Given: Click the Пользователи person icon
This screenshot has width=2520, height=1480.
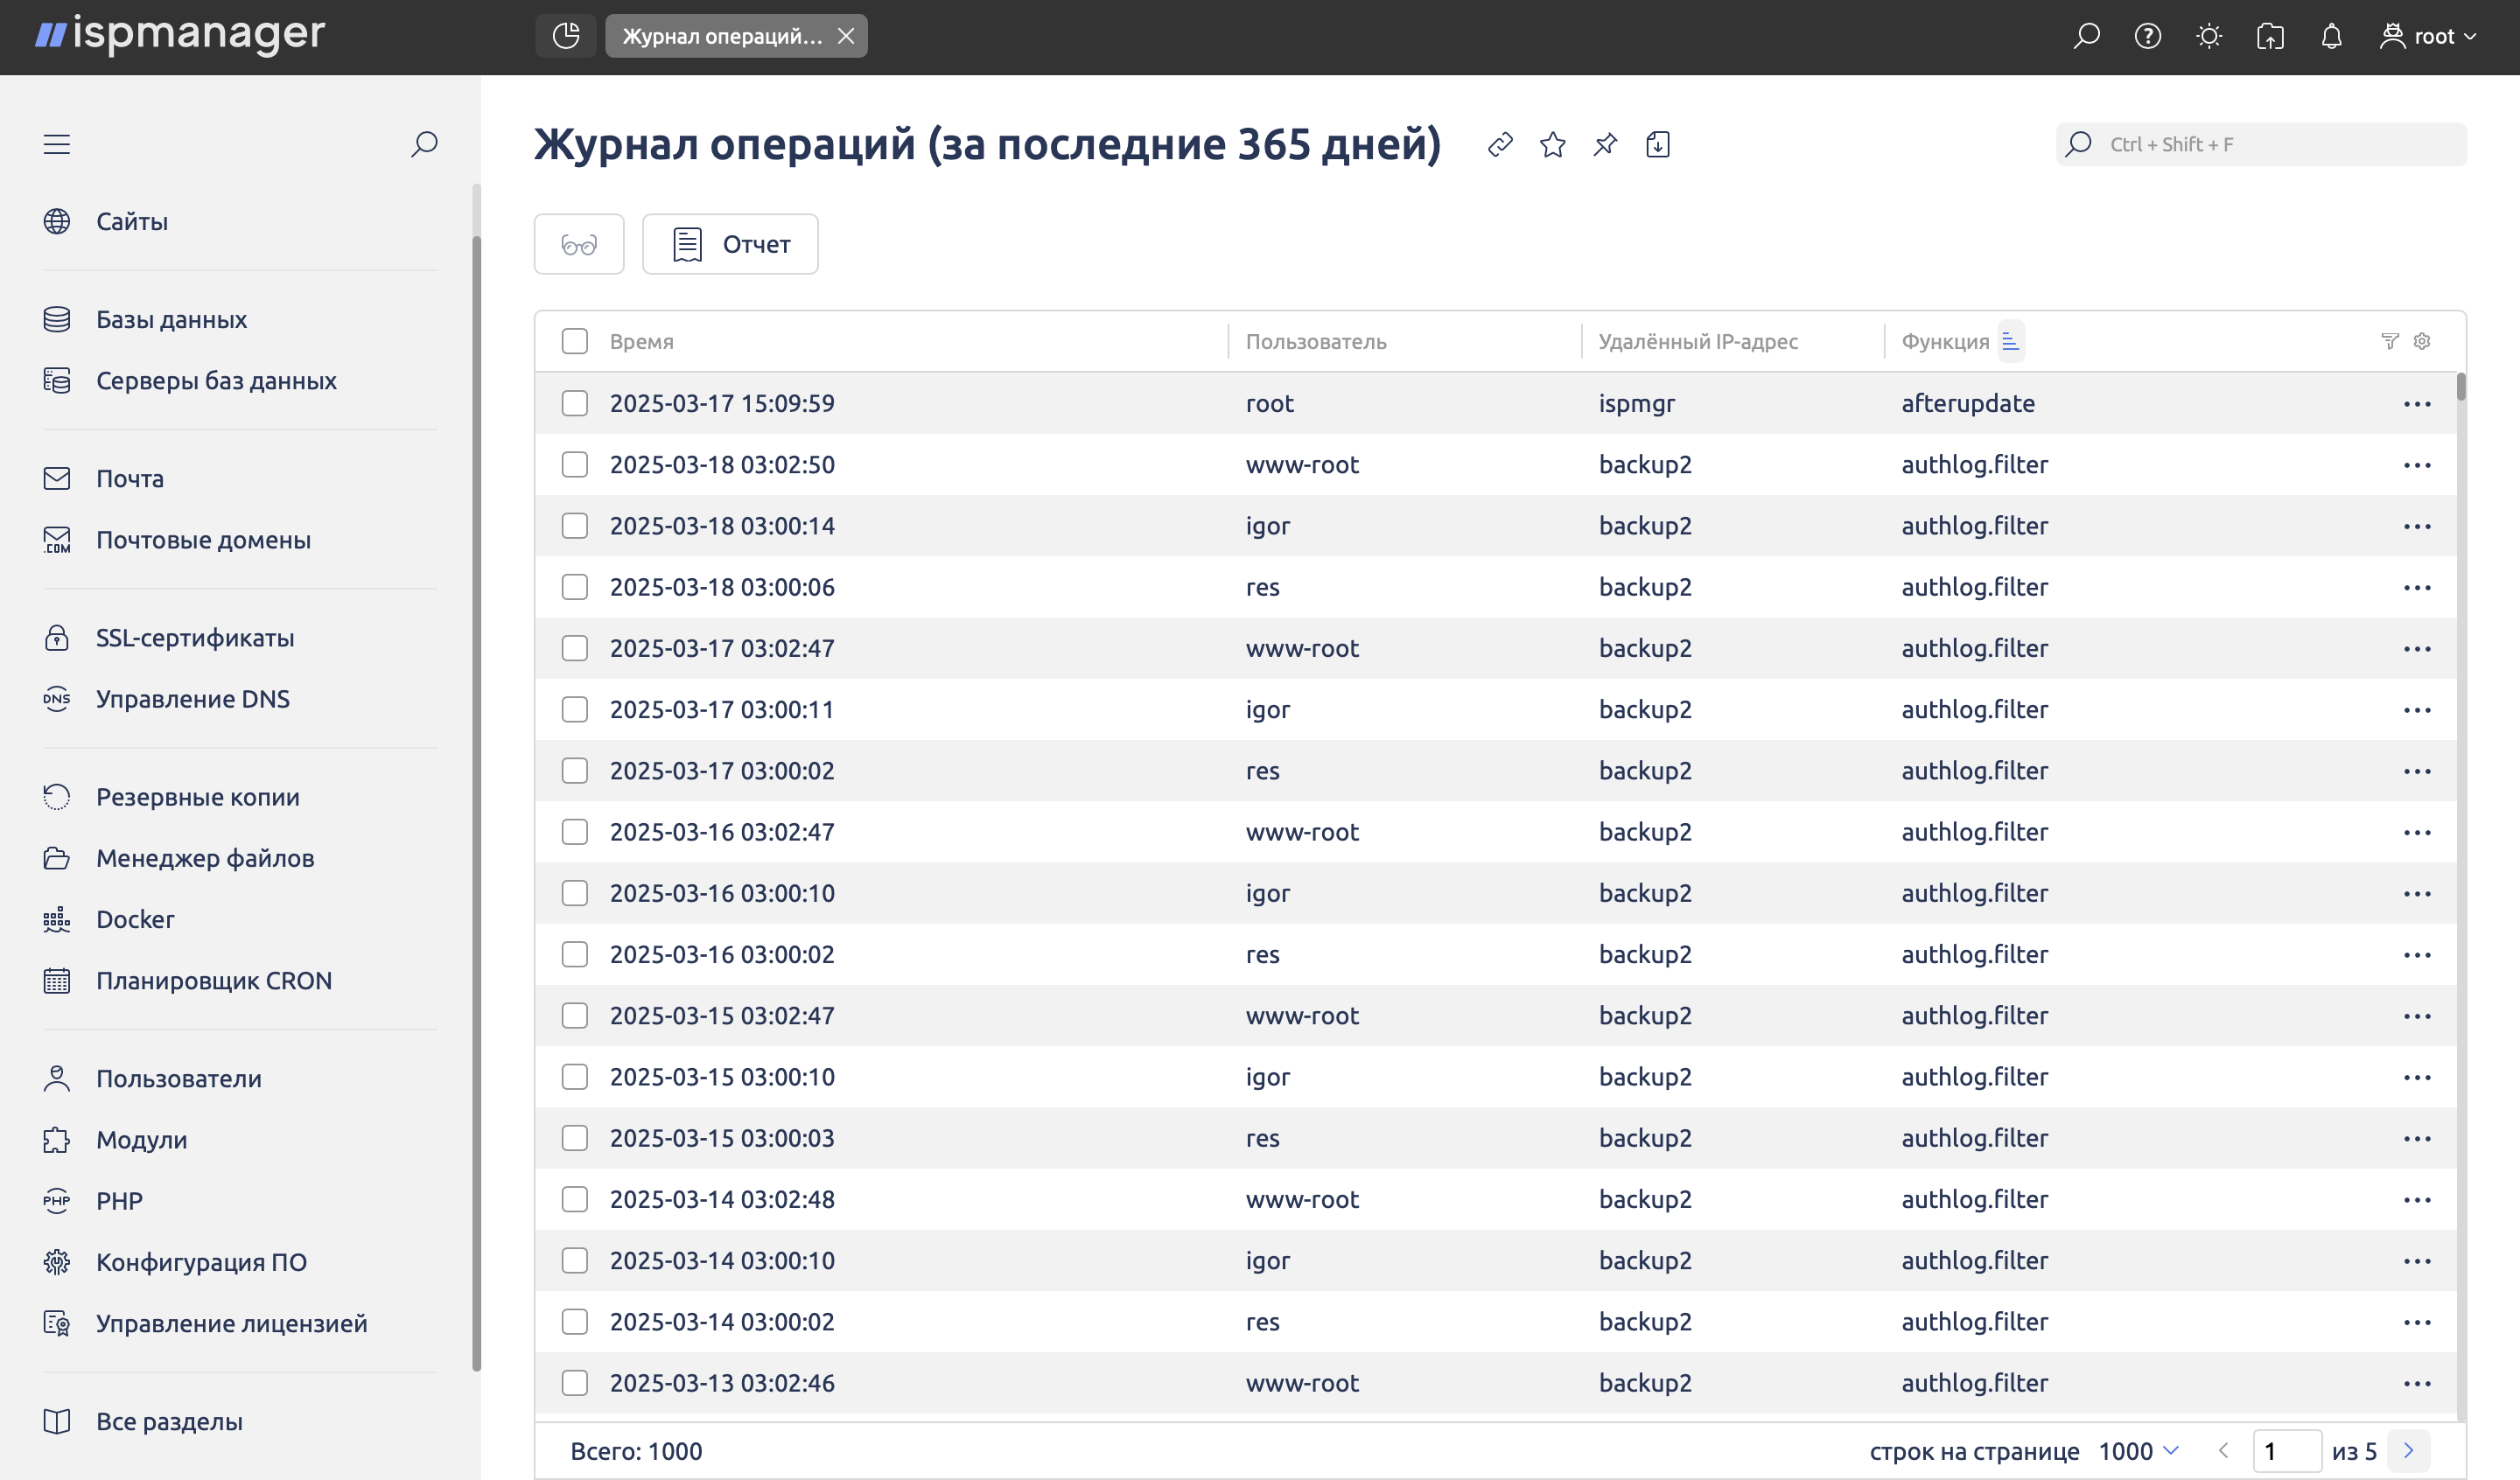Looking at the screenshot, I should tap(57, 1078).
